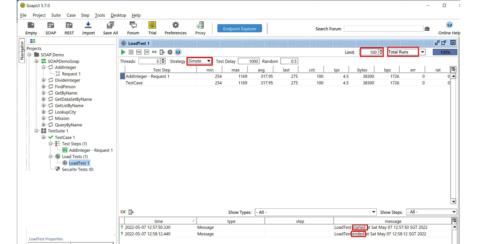The image size is (477, 244).
Task: Open the Forum toolbar icon
Action: [133, 25]
